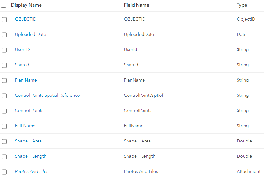
Task: Select the Uploaded Date row checkbox
Action: point(4,35)
